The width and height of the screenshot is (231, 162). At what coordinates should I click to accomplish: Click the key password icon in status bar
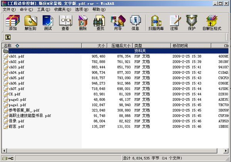pyautogui.click(x=11, y=159)
